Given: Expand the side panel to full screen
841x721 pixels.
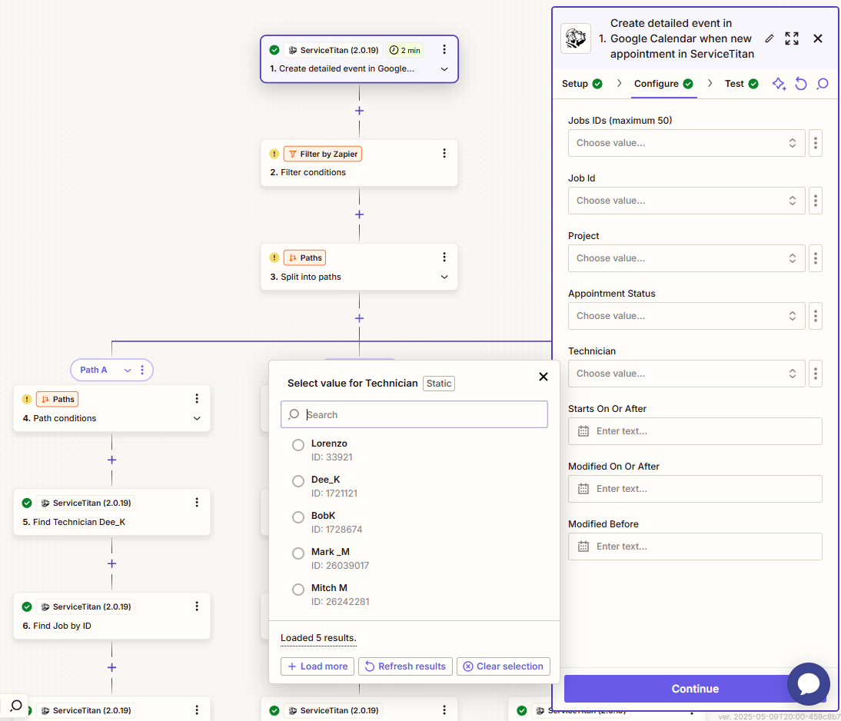Looking at the screenshot, I should tap(792, 38).
